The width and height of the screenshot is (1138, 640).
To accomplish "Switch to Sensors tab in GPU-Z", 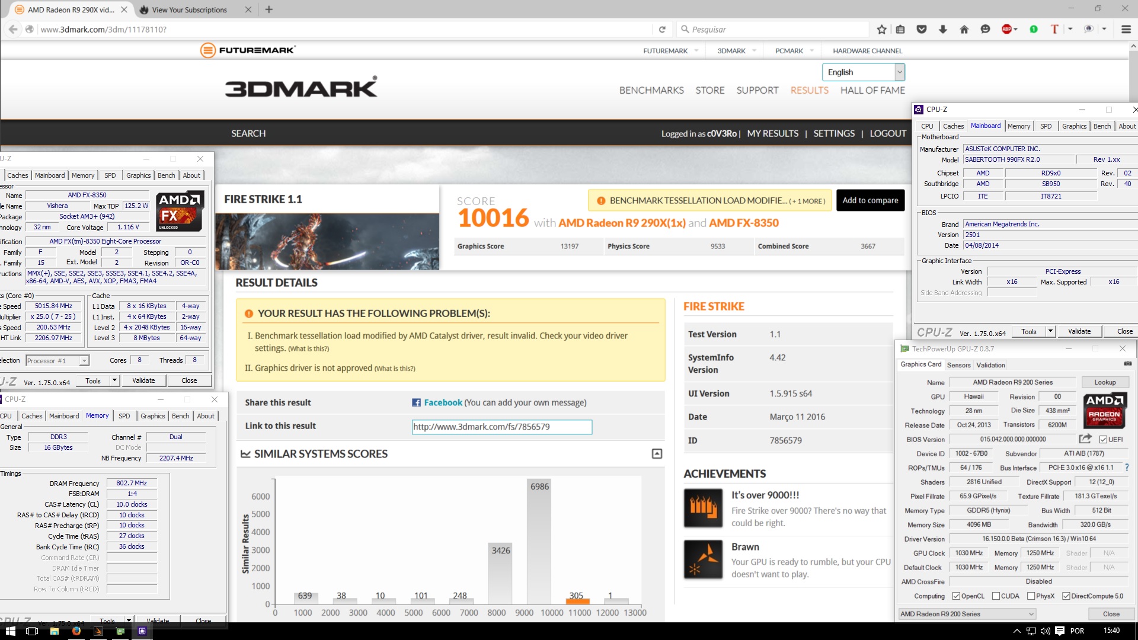I will coord(958,365).
